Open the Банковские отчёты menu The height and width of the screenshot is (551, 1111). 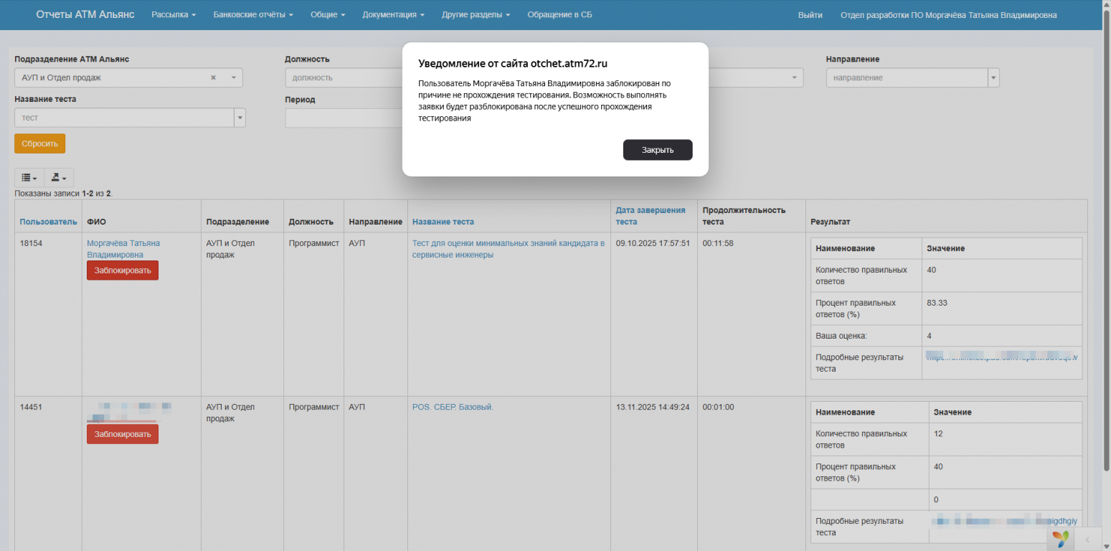[252, 15]
